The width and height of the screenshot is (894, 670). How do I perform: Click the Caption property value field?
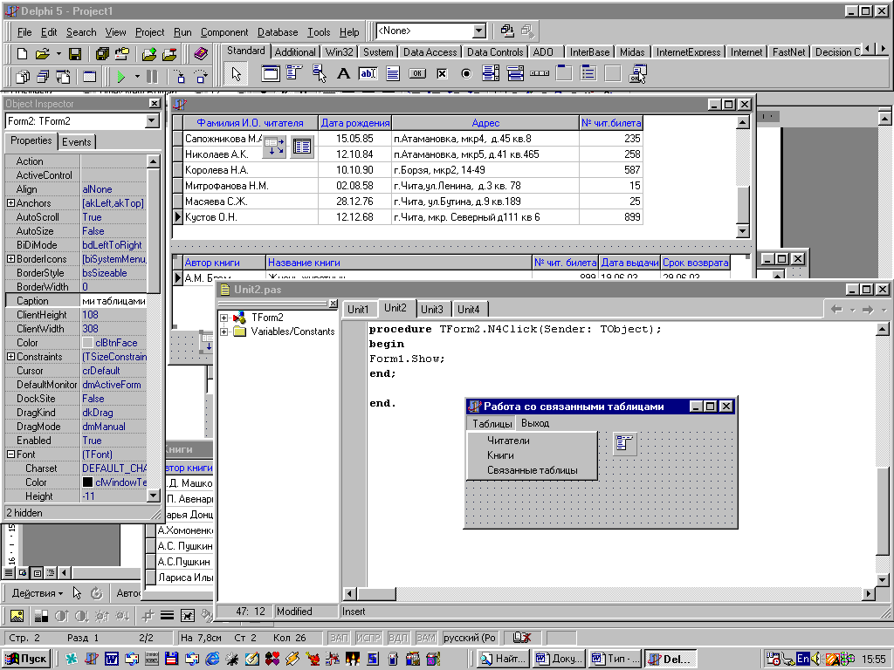[x=113, y=301]
